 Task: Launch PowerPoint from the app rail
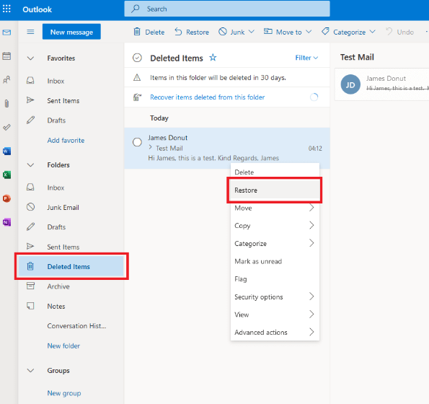click(6, 198)
